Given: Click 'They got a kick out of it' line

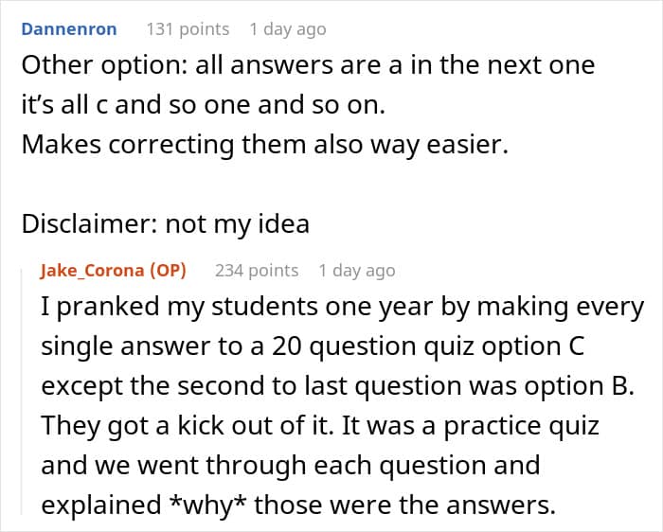Looking at the screenshot, I should coord(320,426).
